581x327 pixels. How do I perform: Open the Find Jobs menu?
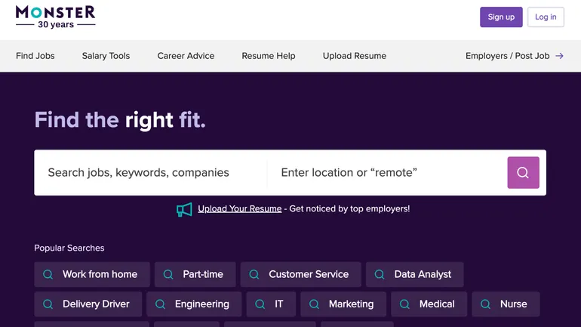tap(35, 56)
